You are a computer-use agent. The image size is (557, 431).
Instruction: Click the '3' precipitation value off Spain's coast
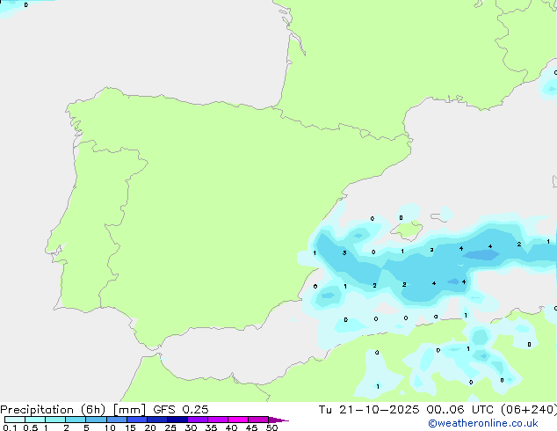point(344,252)
